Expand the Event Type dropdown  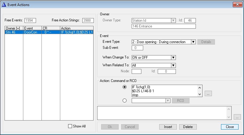tap(193, 42)
